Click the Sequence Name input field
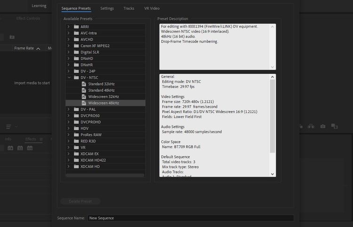Image resolution: width=353 pixels, height=227 pixels. (x=190, y=218)
